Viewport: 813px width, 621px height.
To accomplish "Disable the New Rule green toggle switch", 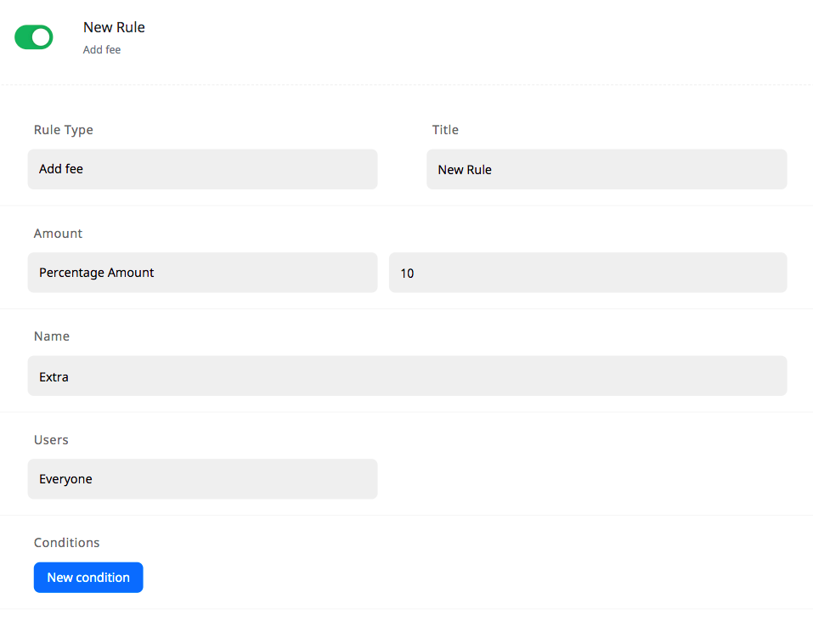I will (34, 37).
